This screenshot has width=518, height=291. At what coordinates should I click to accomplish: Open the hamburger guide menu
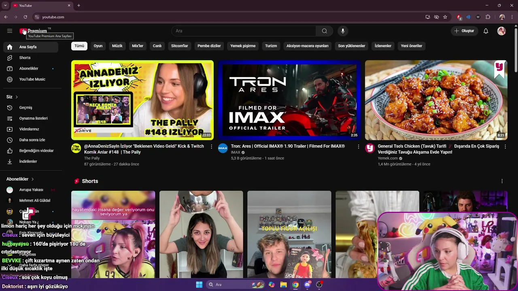tap(10, 31)
